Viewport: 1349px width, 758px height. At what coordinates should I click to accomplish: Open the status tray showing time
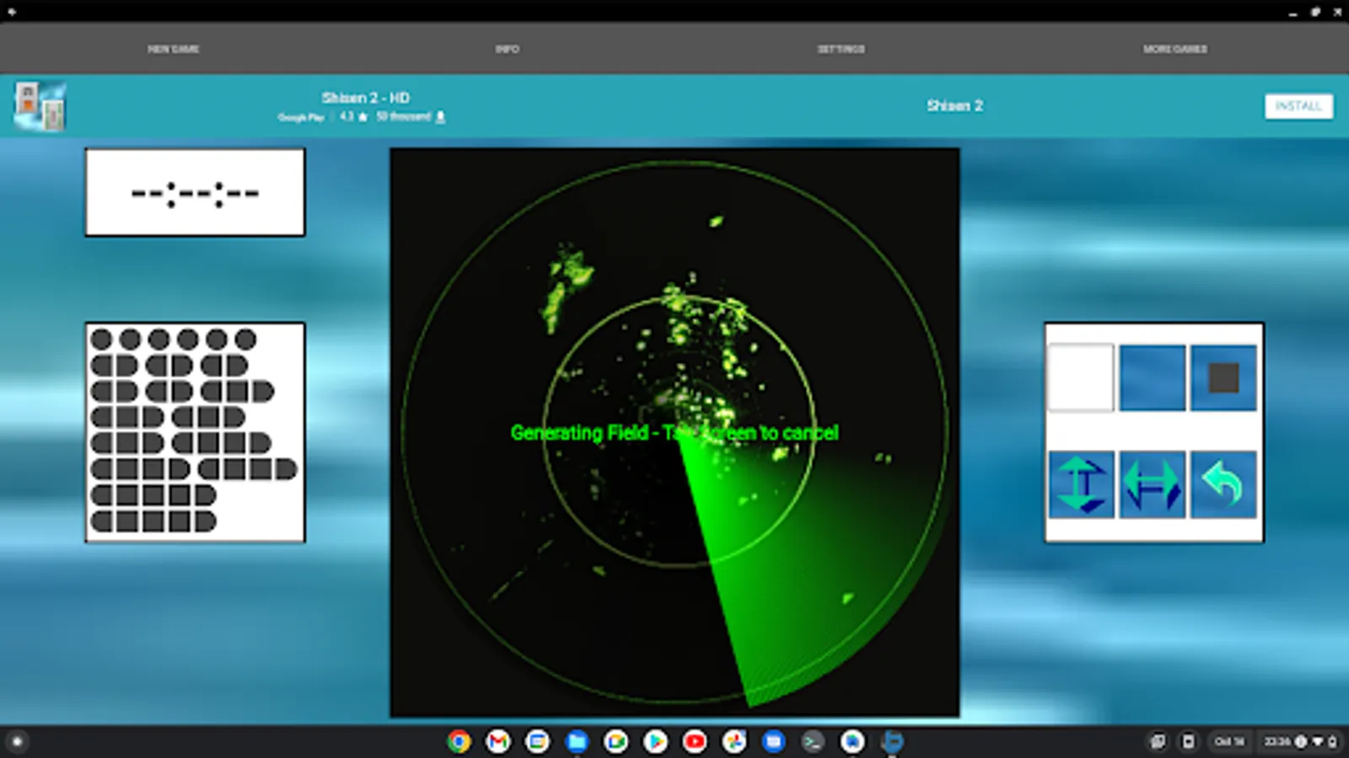[1299, 741]
